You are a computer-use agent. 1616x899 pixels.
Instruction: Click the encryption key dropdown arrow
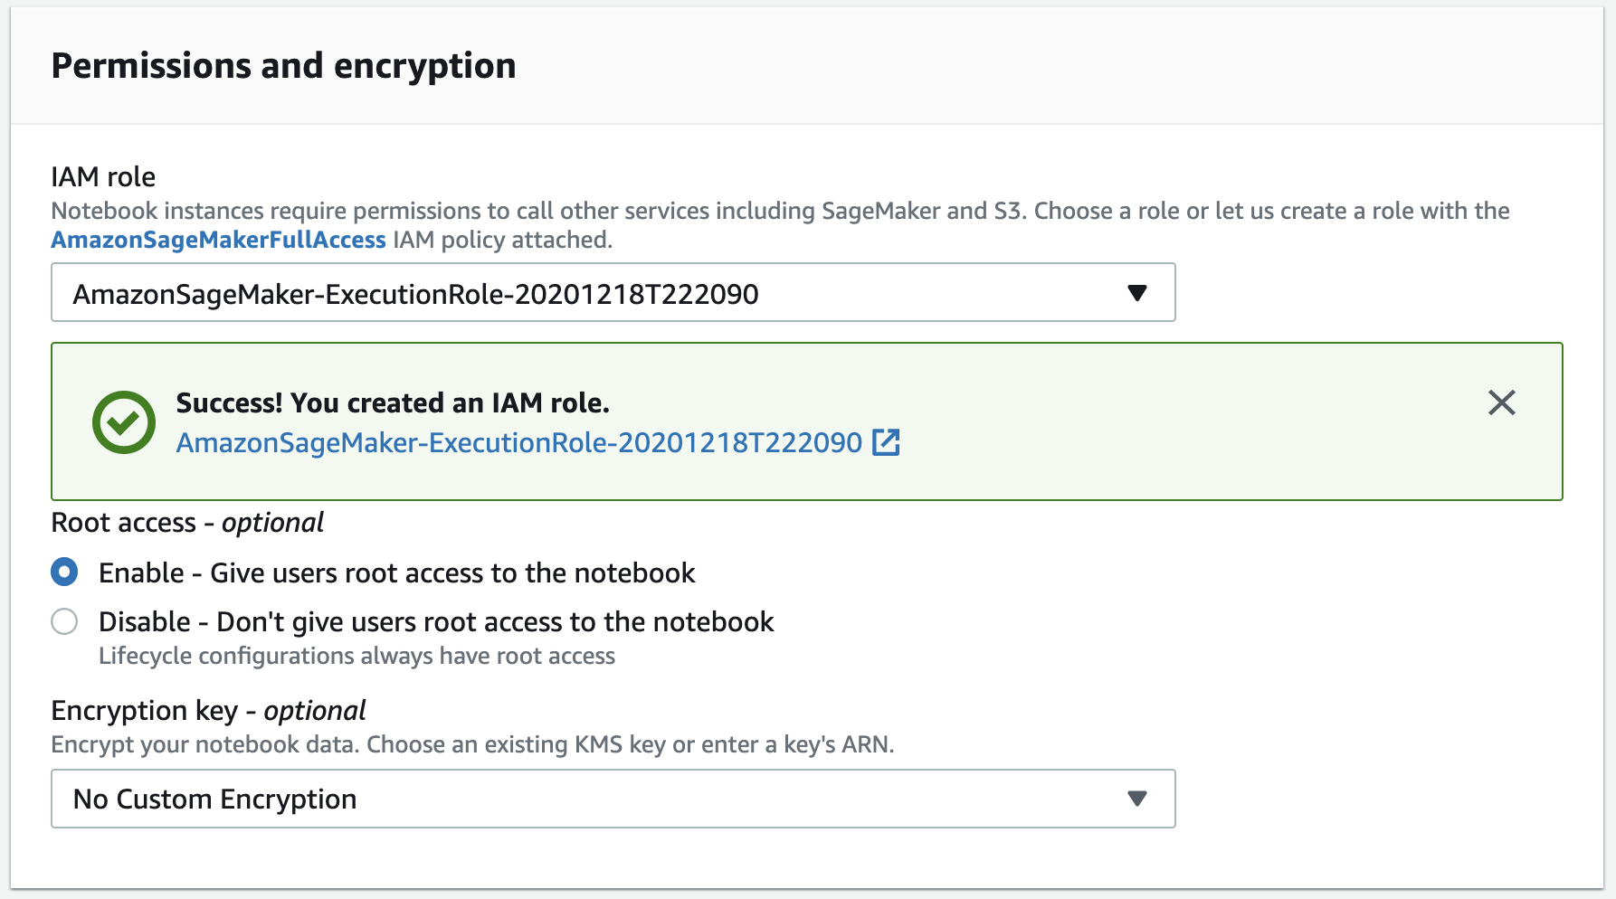coord(1137,799)
